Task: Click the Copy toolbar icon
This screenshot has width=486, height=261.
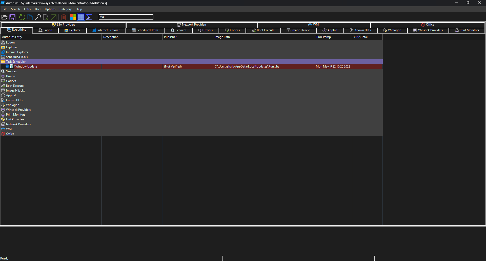Action: click(x=30, y=17)
